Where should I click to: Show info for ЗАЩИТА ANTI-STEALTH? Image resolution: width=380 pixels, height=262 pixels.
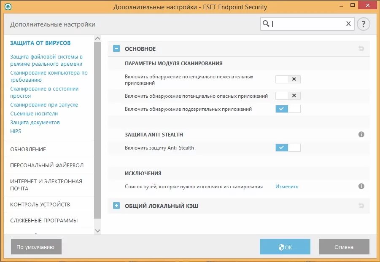pos(361,134)
